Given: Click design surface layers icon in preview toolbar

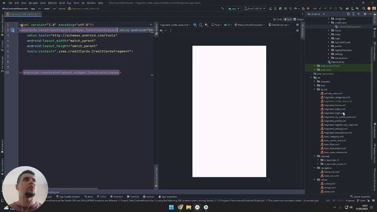Looking at the screenshot, I should 195,25.
